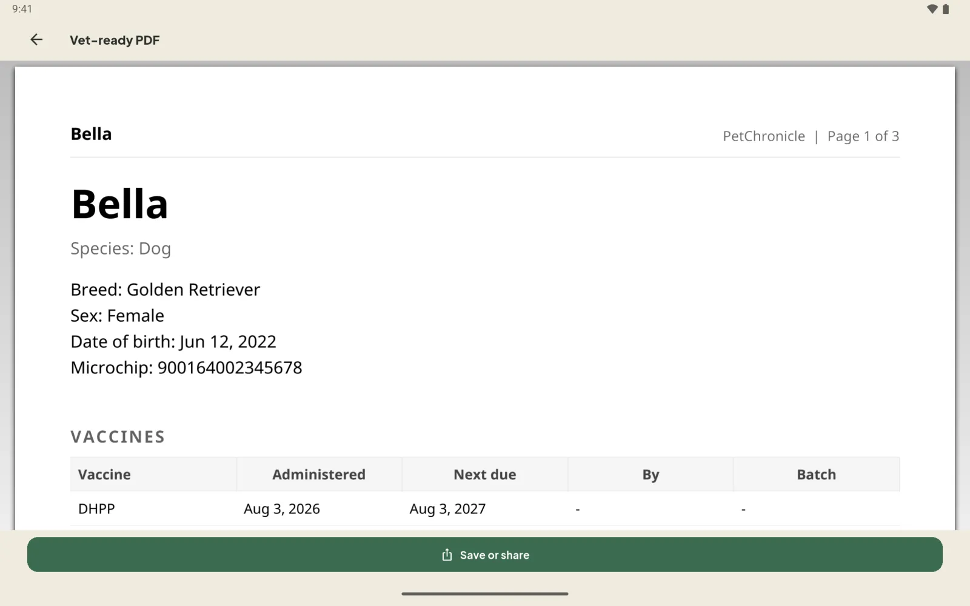The image size is (970, 606).
Task: Select the Vet-ready PDF title
Action: tap(115, 40)
